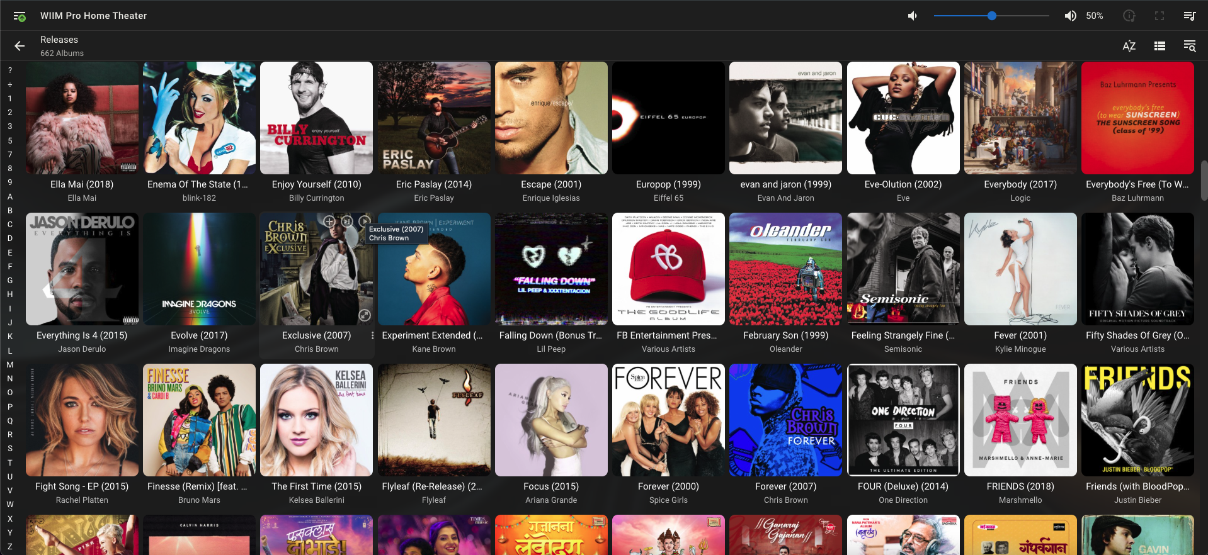
Task: Switch to list view layout
Action: pyautogui.click(x=1160, y=46)
